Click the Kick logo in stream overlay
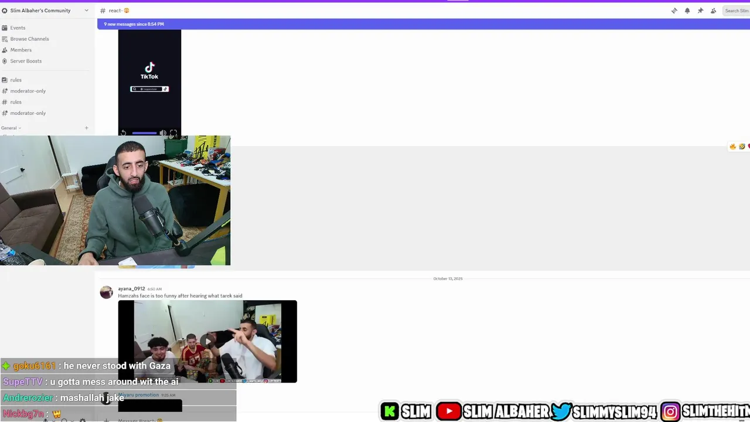Viewport: 750px width, 422px height. (x=390, y=411)
